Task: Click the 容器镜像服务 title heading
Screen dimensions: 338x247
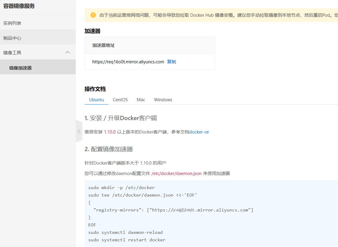Action: tap(19, 6)
